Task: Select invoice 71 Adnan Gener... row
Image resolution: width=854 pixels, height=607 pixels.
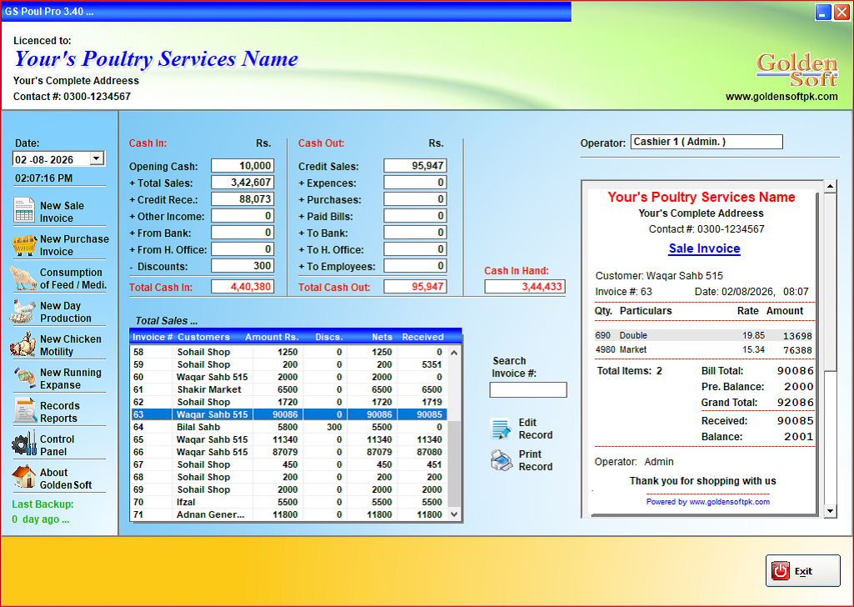Action: [290, 515]
